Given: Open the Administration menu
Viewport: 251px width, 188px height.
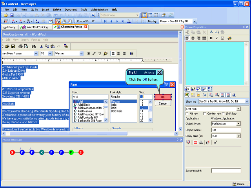Looking at the screenshot, I should (100, 9).
